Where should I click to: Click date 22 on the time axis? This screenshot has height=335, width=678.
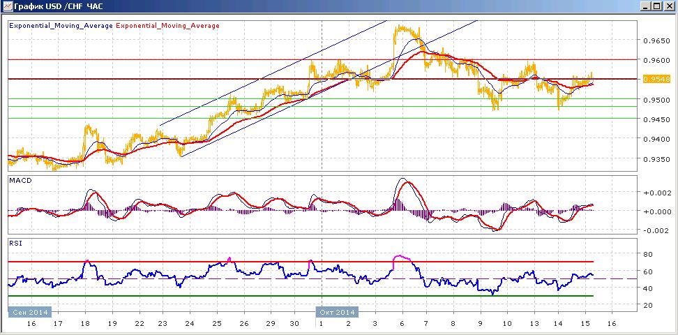pos(140,324)
